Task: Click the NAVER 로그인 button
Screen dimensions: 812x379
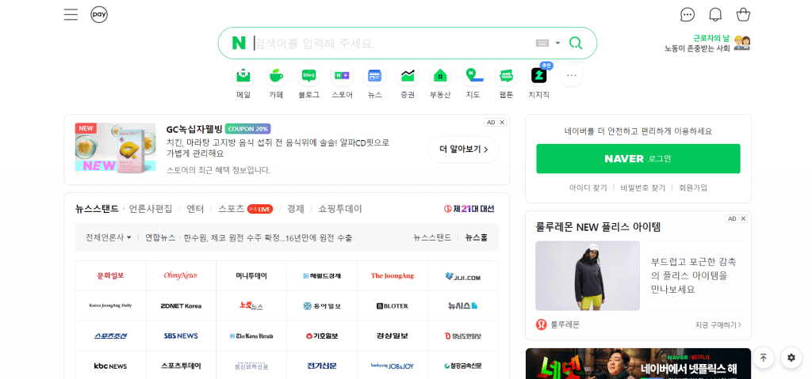Action: point(638,159)
